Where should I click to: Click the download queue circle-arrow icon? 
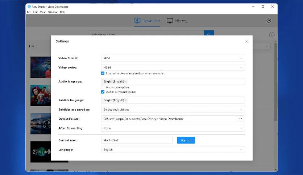(272, 35)
